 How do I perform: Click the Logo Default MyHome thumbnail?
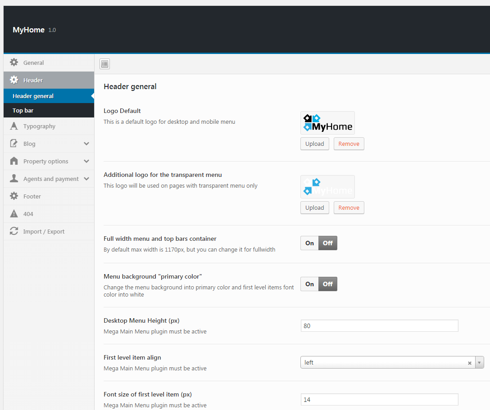(327, 123)
